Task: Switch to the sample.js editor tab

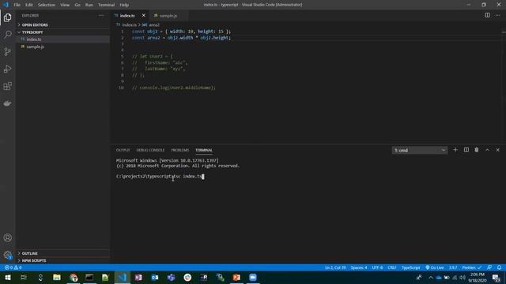Action: (168, 16)
